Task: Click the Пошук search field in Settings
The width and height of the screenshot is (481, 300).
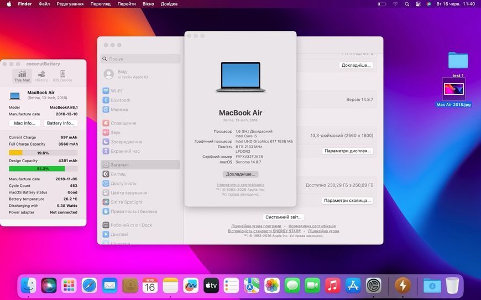Action: pos(140,59)
